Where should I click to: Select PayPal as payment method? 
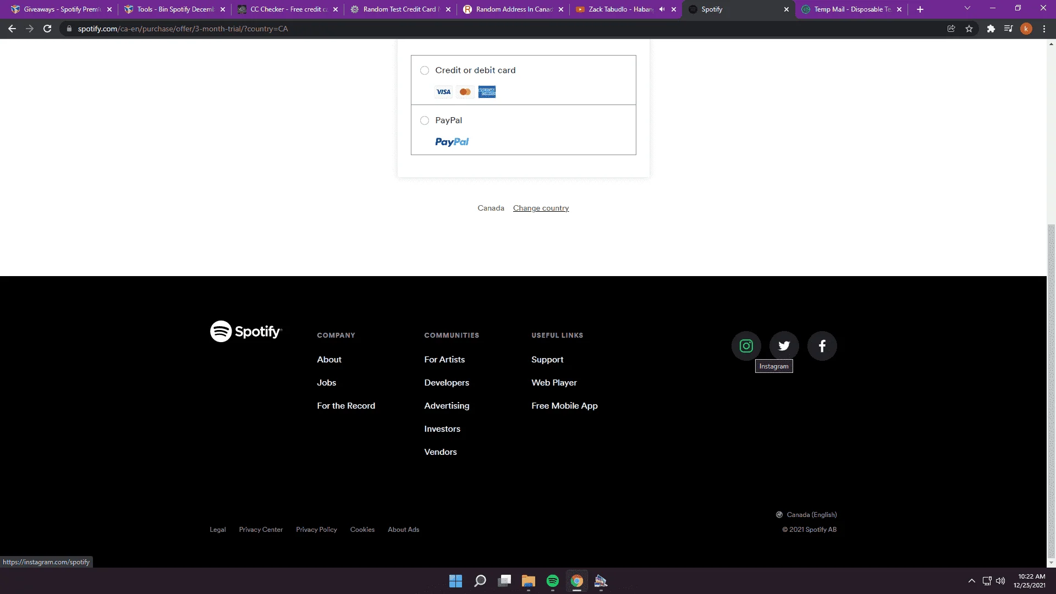(425, 120)
